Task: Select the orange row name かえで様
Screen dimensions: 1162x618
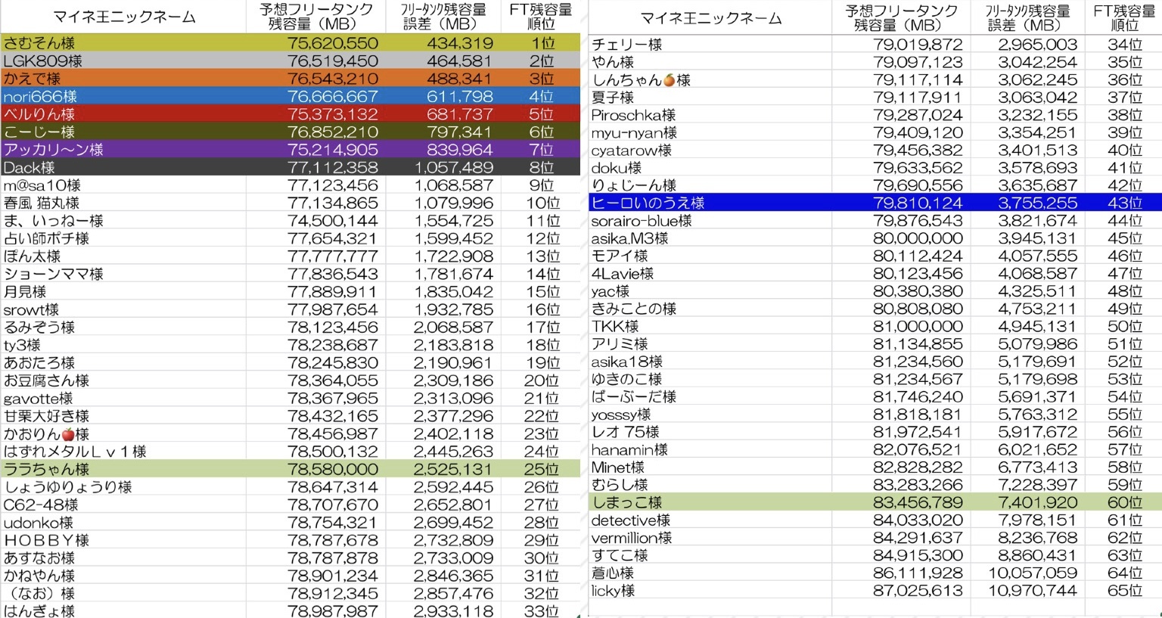Action: [32, 79]
